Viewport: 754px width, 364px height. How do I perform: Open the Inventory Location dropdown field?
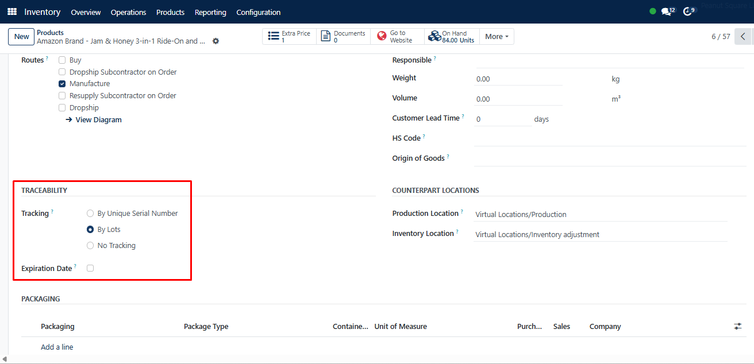click(601, 234)
